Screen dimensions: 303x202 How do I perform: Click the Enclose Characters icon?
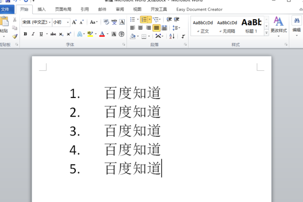pyautogui.click(x=122, y=34)
